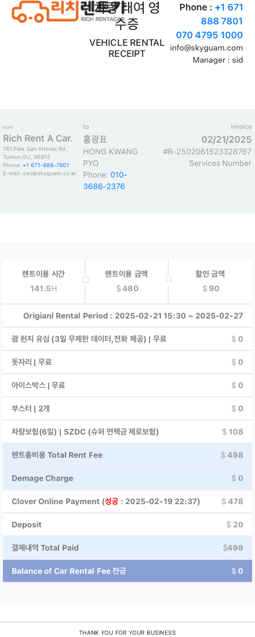Click the info@skyguam.com email text
Screen dimensions: 255x637
[206, 48]
